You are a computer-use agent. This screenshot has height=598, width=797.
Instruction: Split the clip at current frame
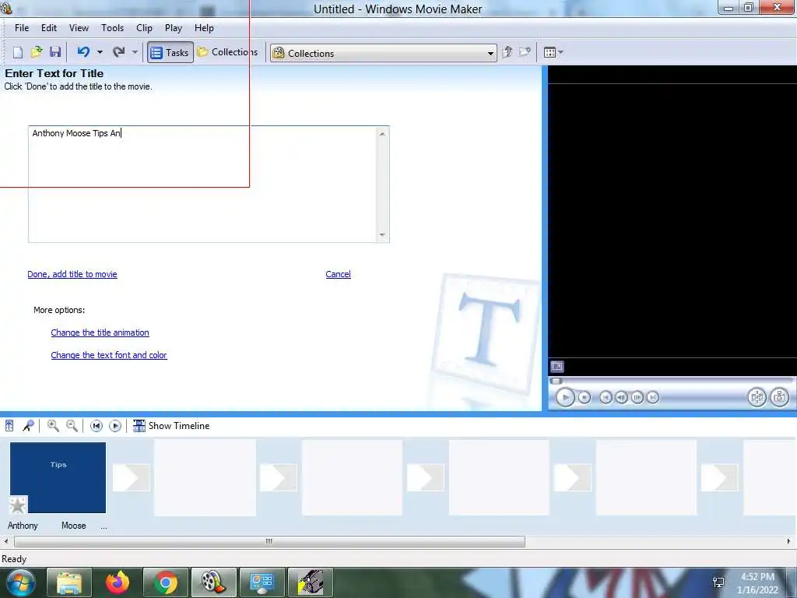click(x=757, y=397)
